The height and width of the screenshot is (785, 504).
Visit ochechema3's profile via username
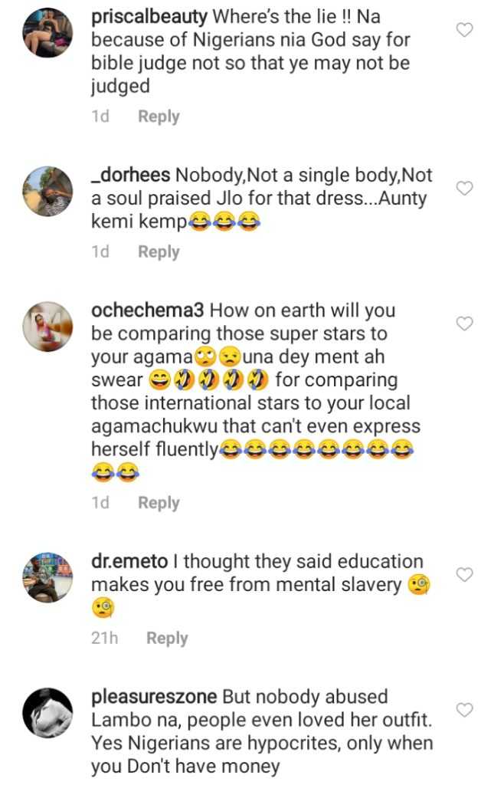(x=147, y=310)
